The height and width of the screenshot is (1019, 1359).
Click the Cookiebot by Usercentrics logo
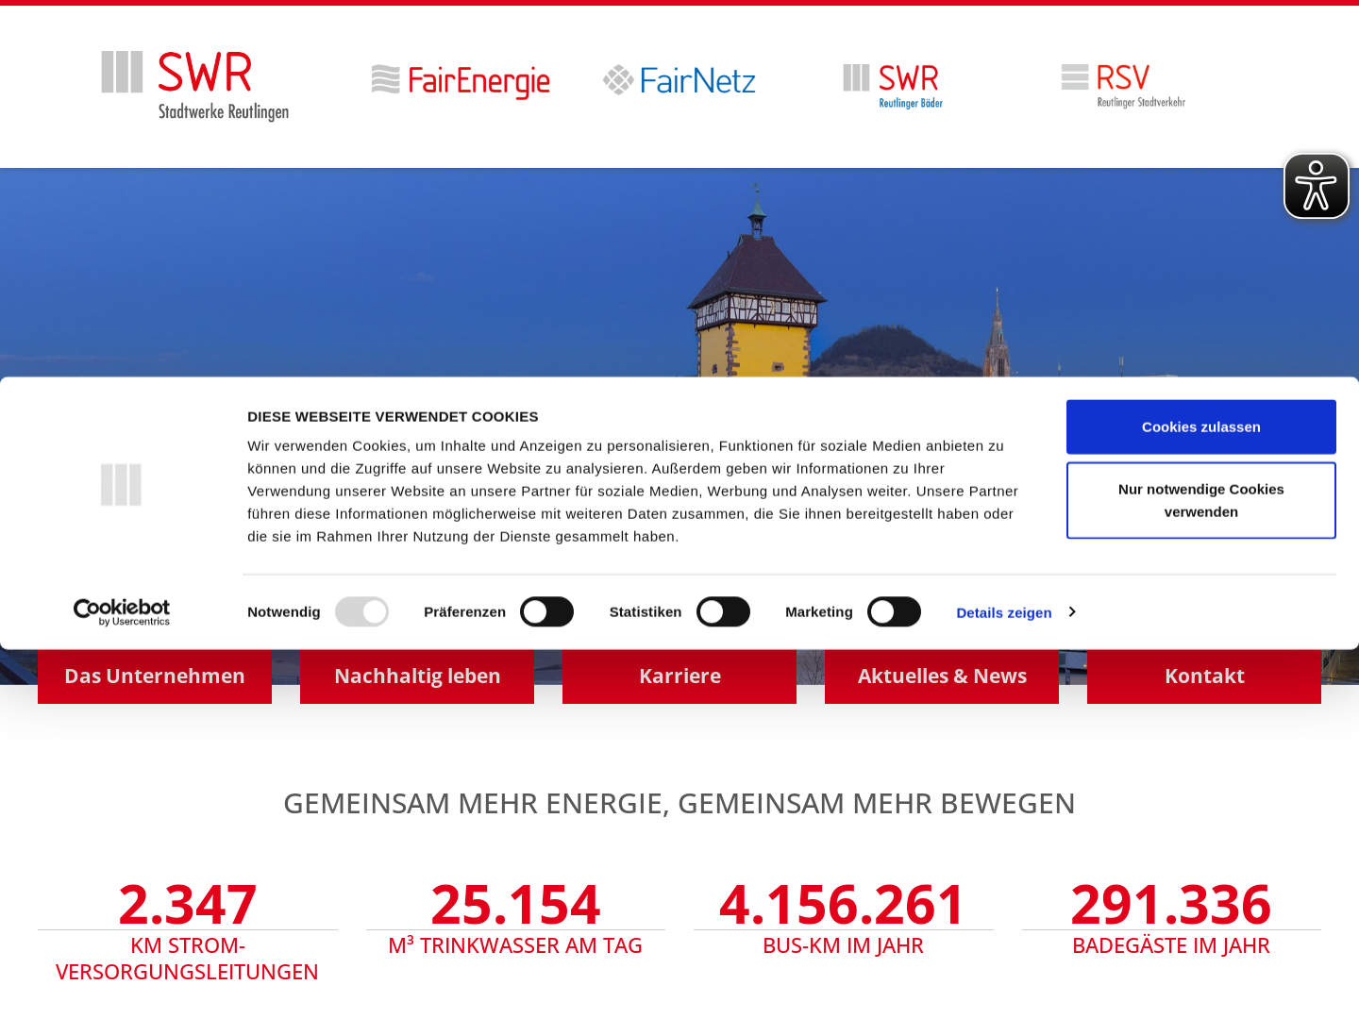coord(122,612)
